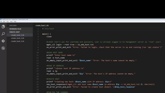The image size is (165, 93).
Task: Click the '#READ HOST NAME' comment
Action: coord(54,52)
